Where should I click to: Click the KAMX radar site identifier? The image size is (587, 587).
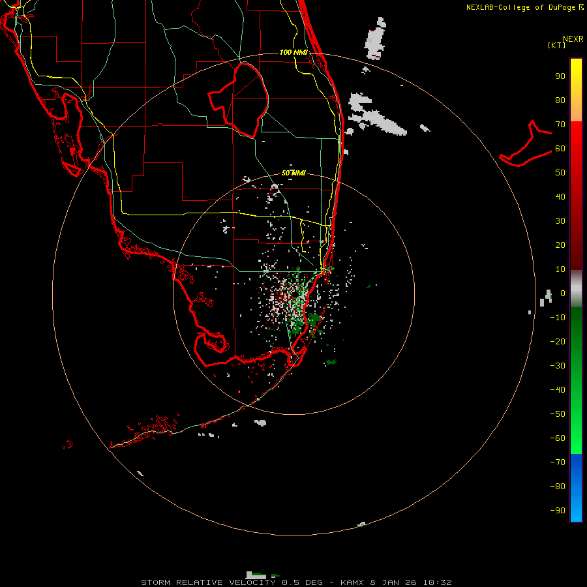[x=352, y=582]
